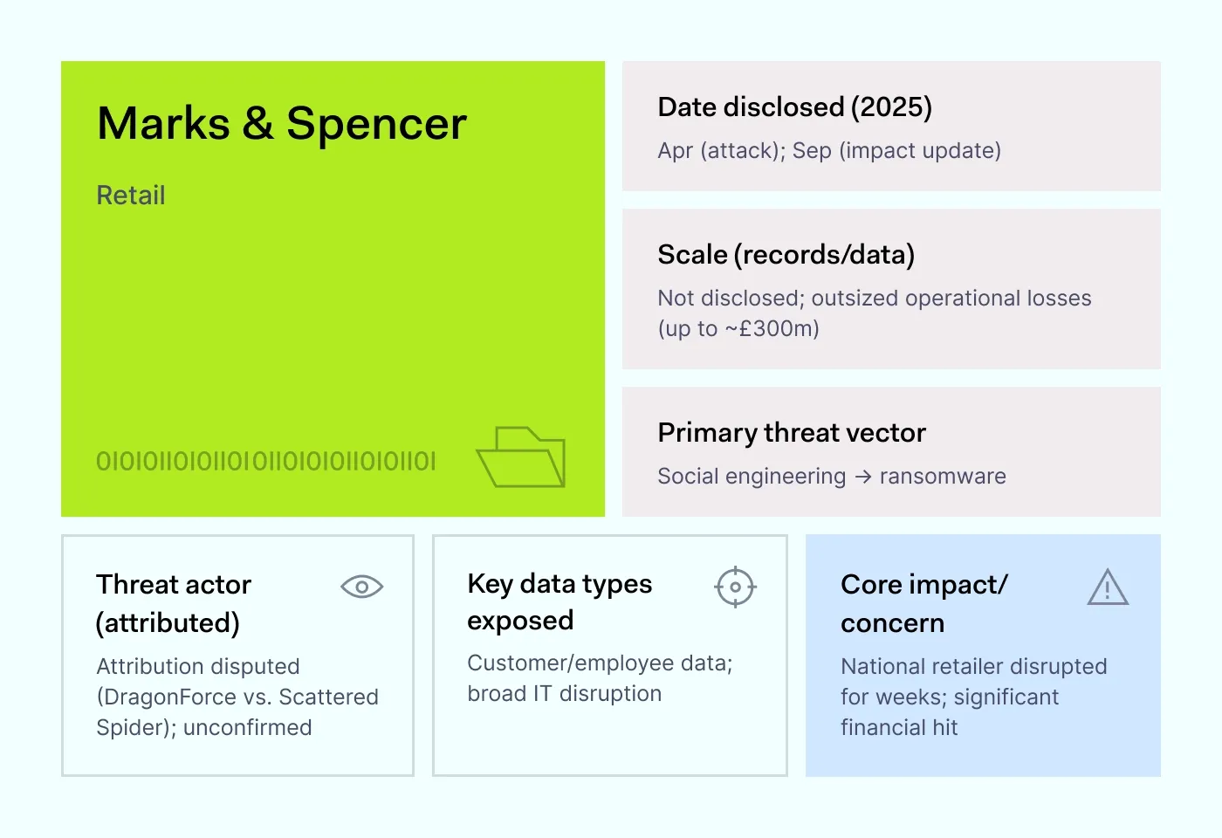Select the Marks & Spencer heading
The image size is (1222, 838).
[282, 123]
